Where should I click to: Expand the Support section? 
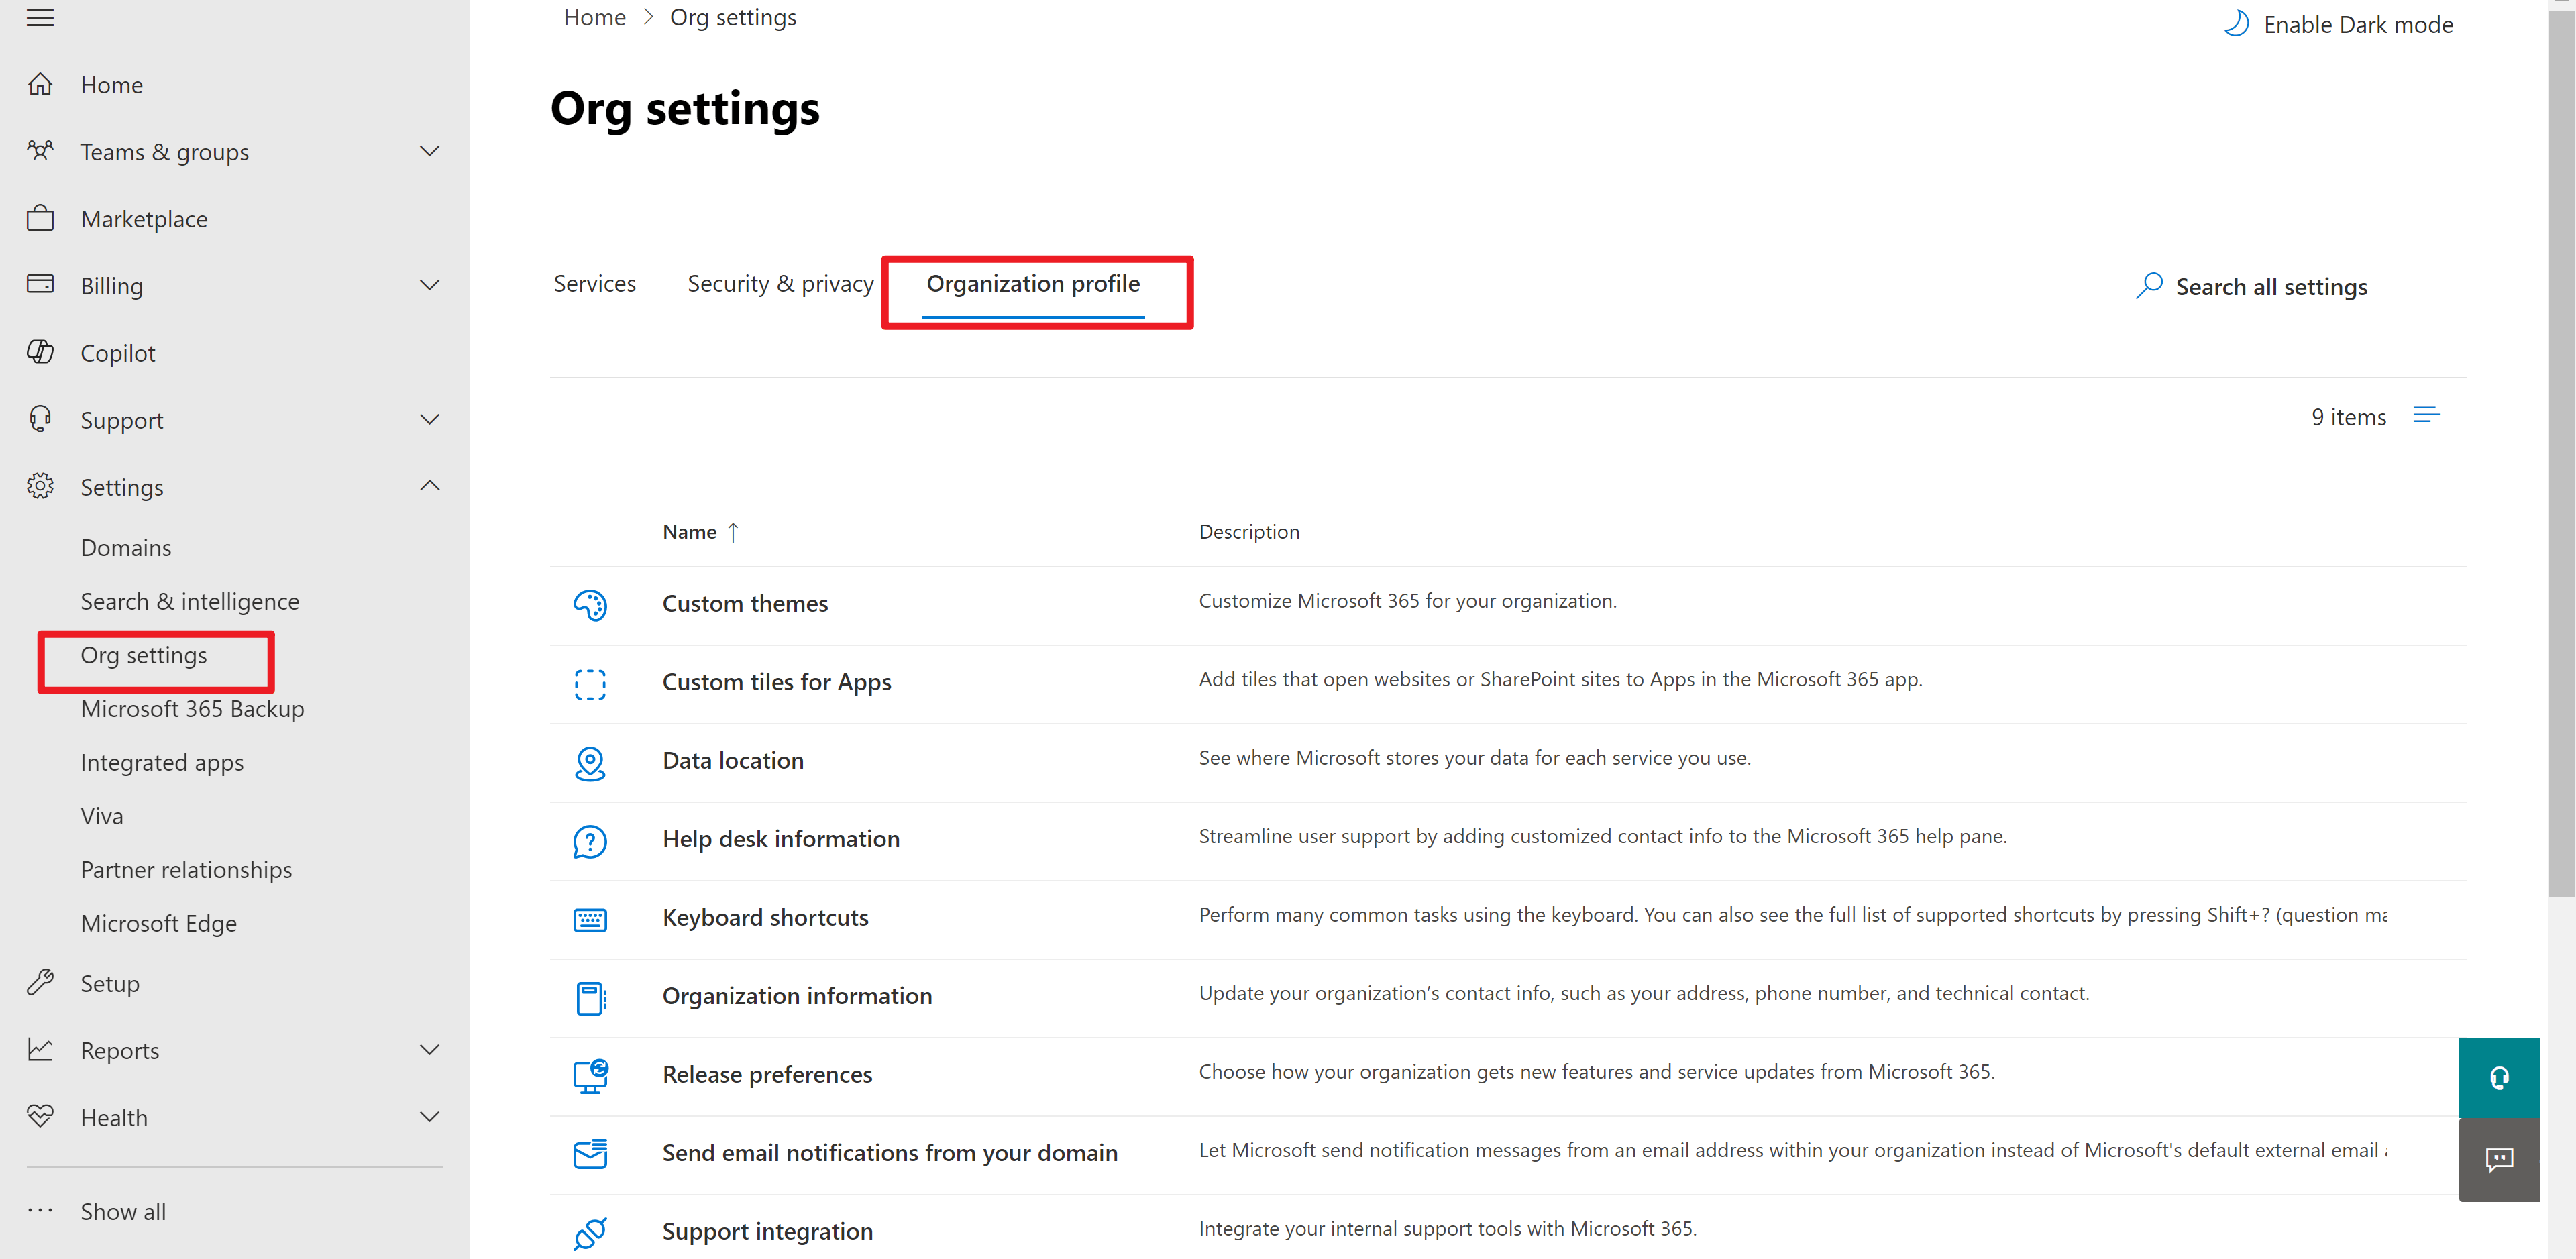pyautogui.click(x=430, y=419)
